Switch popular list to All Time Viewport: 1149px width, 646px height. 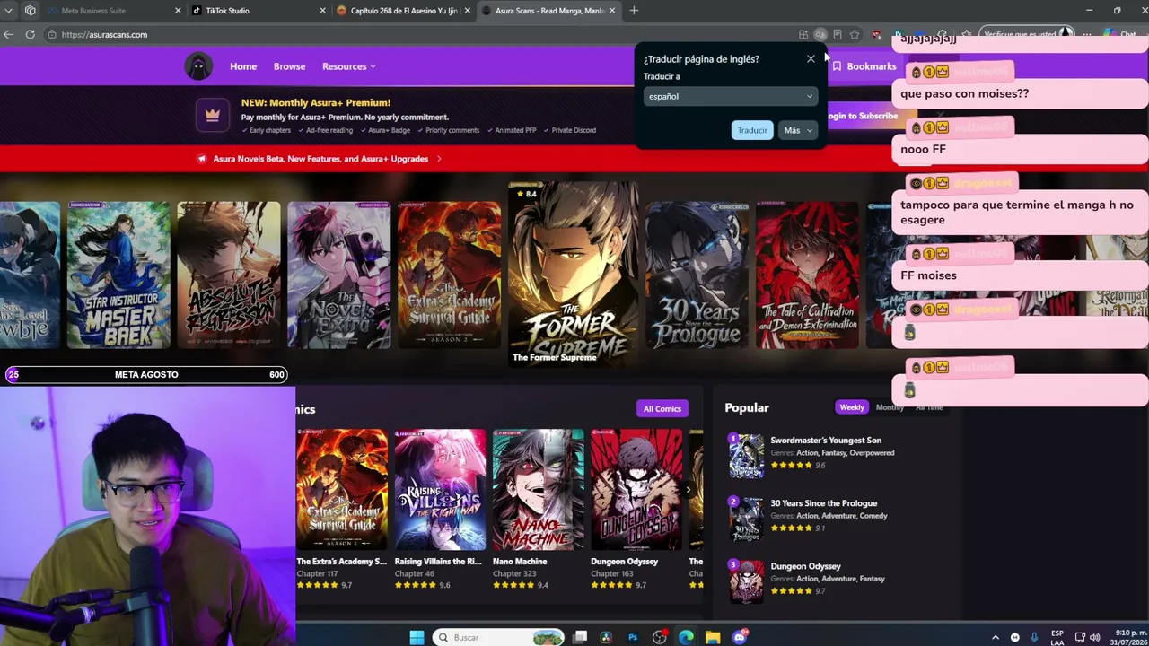point(929,407)
